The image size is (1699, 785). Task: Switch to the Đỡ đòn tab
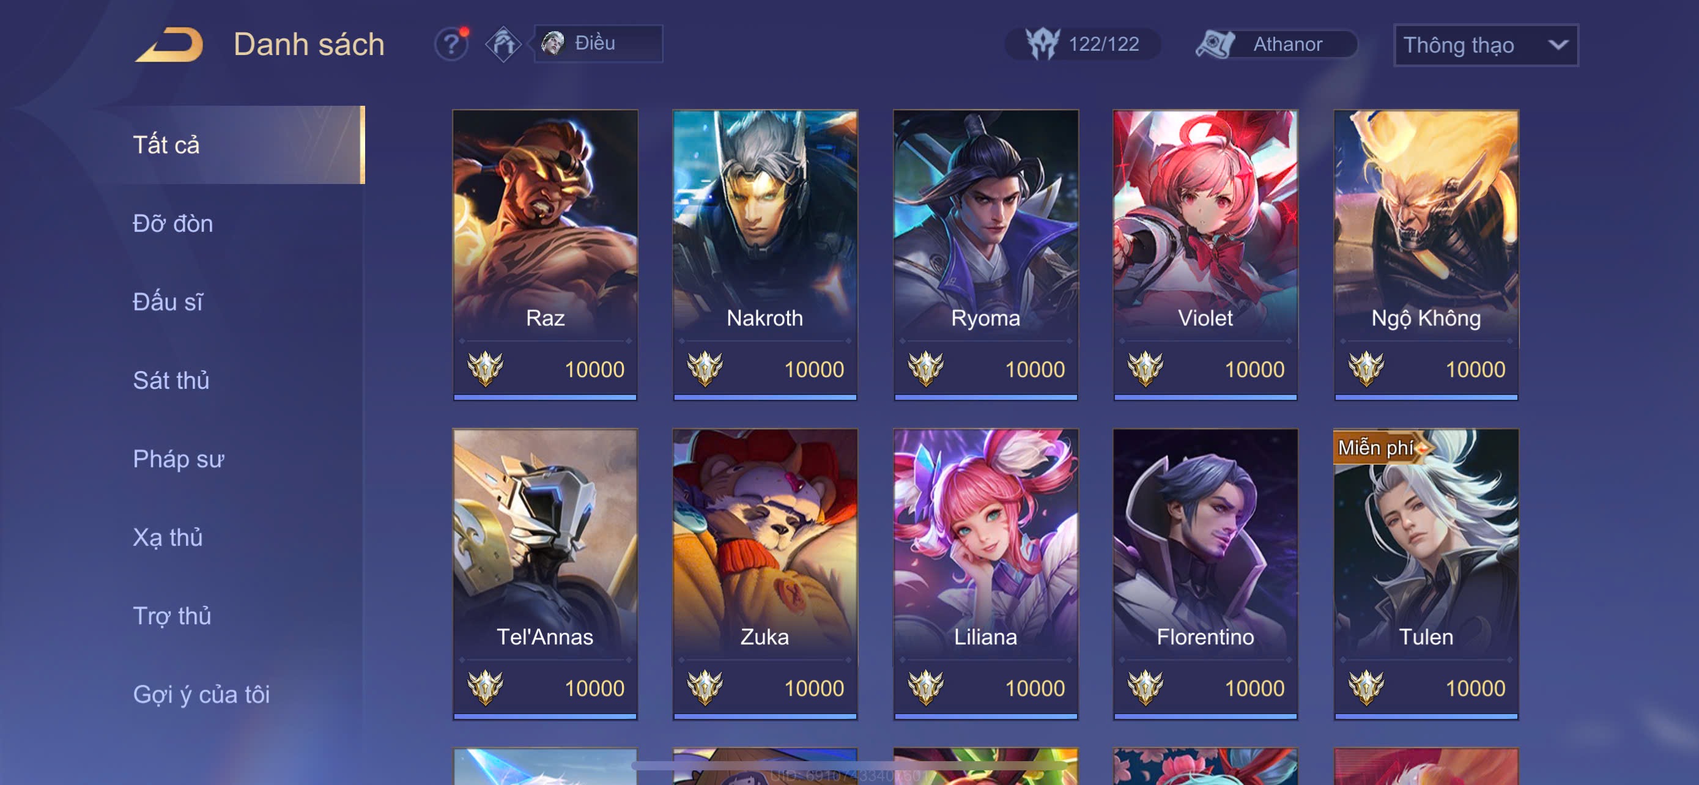(173, 223)
